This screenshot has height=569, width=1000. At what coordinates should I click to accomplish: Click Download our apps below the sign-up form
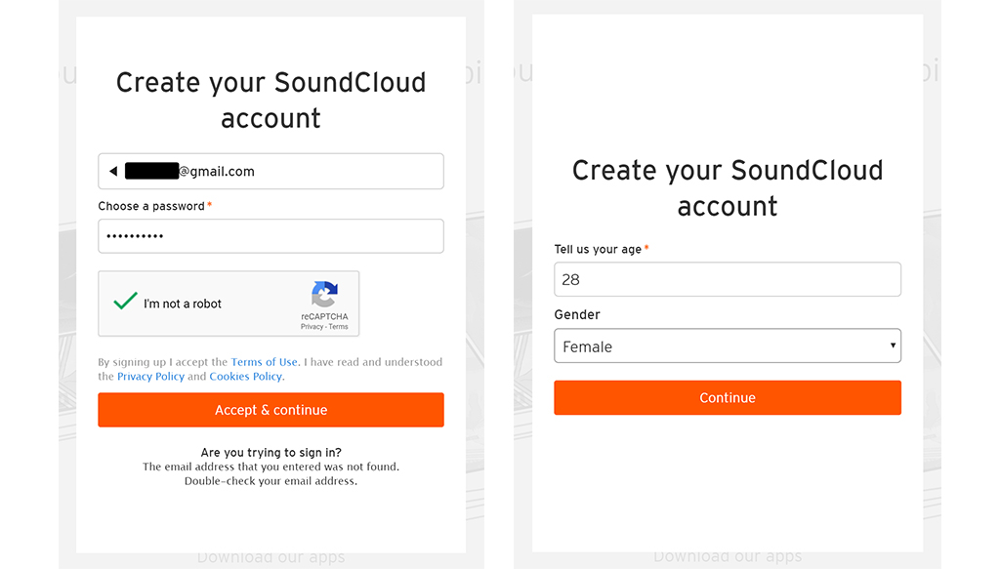click(271, 558)
